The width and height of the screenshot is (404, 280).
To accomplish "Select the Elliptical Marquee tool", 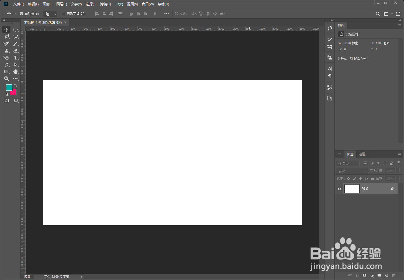I will [x=15, y=30].
